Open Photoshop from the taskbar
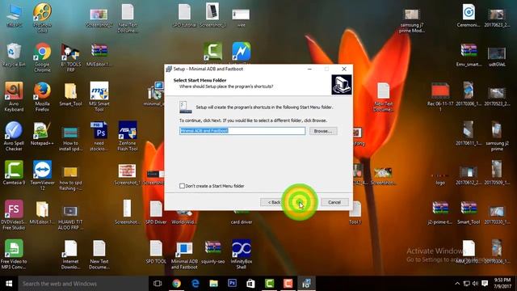Viewport: 517px width, 291px height. coord(232,284)
